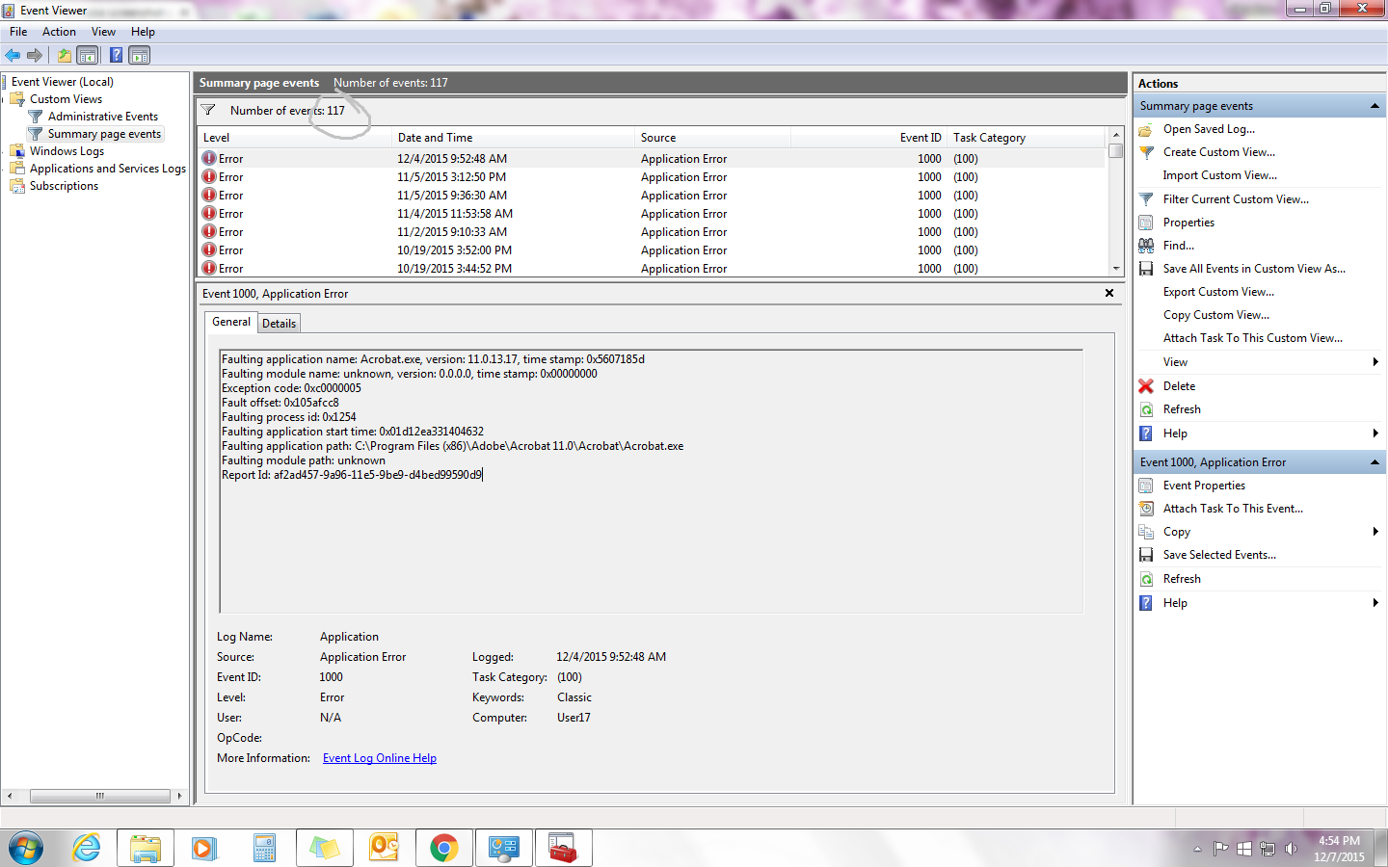Screen dimensions: 1388x867
Task: Select Subscriptions in the tree
Action: click(x=64, y=186)
